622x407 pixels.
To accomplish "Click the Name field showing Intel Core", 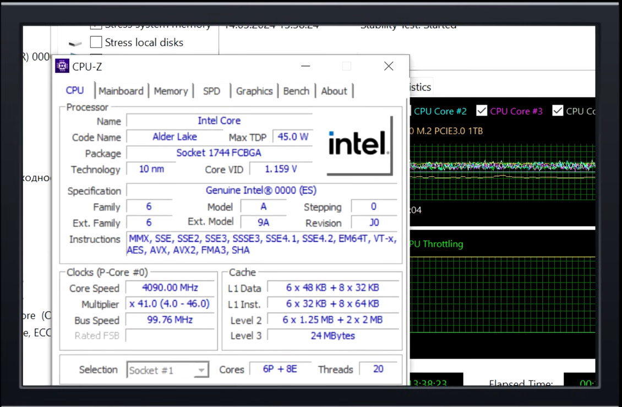I will pos(220,121).
